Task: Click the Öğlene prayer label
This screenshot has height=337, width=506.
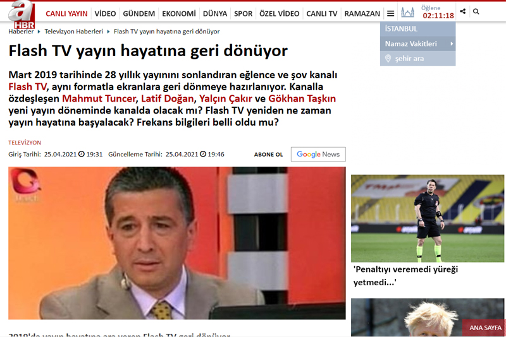Action: (x=431, y=8)
